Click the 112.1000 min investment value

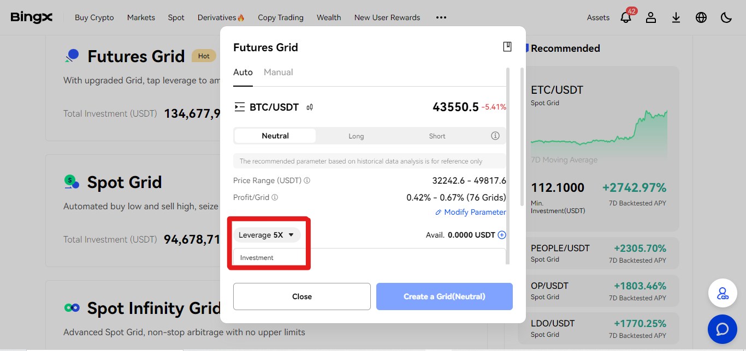[x=558, y=187]
